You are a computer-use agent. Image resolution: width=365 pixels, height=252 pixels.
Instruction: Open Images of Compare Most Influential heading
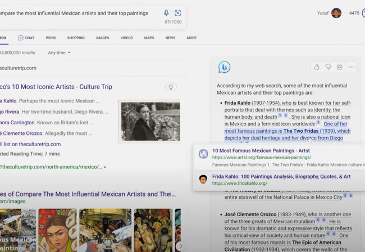[x=88, y=194]
